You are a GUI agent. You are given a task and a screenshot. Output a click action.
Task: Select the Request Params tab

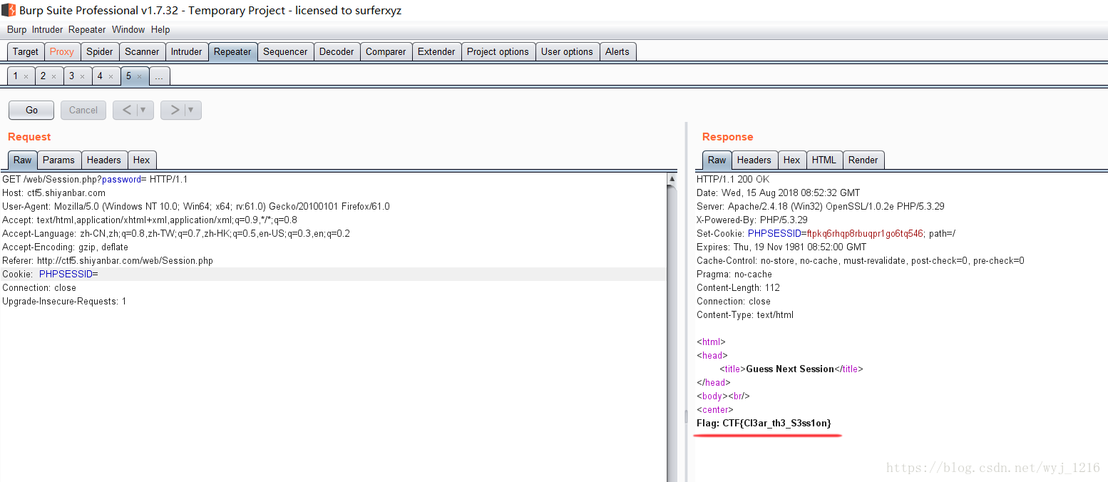pyautogui.click(x=58, y=160)
